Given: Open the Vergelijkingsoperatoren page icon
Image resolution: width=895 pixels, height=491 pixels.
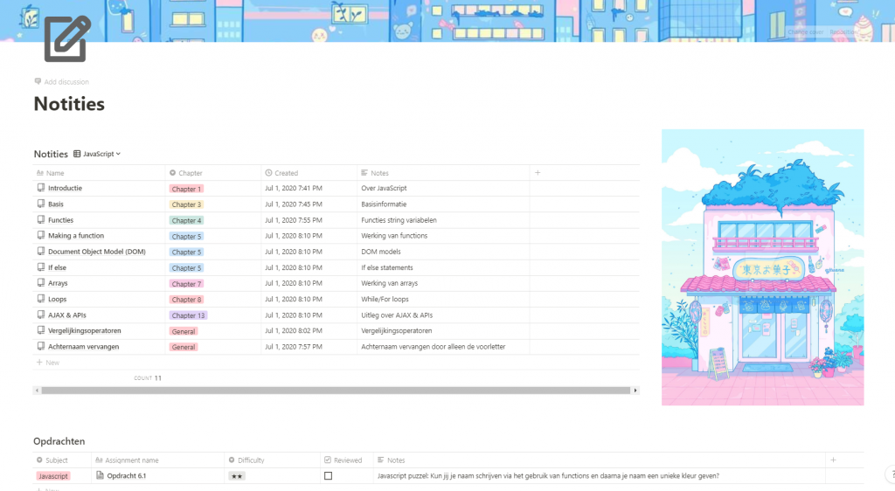Looking at the screenshot, I should (41, 330).
